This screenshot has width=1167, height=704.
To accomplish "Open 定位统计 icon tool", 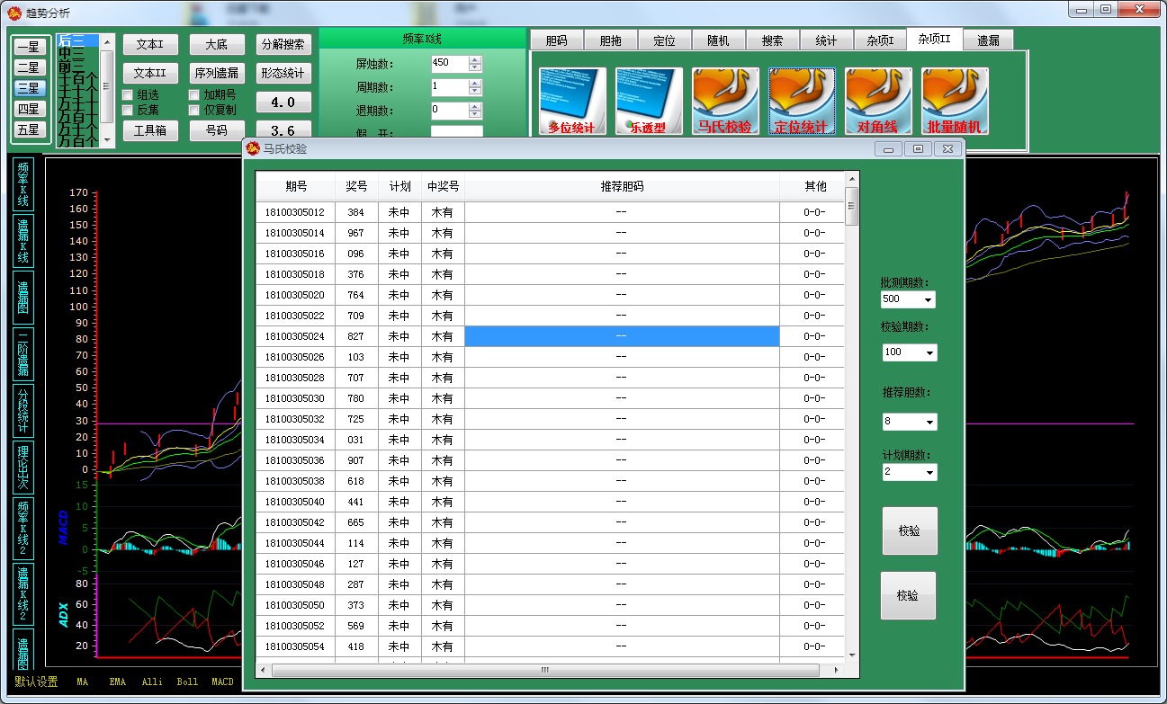I will (x=802, y=101).
